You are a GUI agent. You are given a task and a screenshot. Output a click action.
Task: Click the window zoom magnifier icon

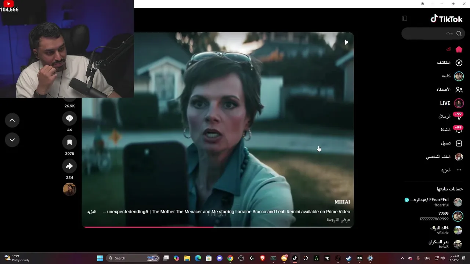pos(423,4)
